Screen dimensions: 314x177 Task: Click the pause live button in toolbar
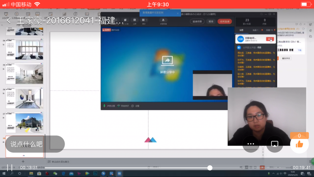point(211,22)
